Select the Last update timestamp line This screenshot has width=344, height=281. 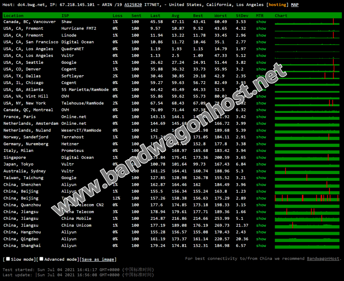(78, 275)
